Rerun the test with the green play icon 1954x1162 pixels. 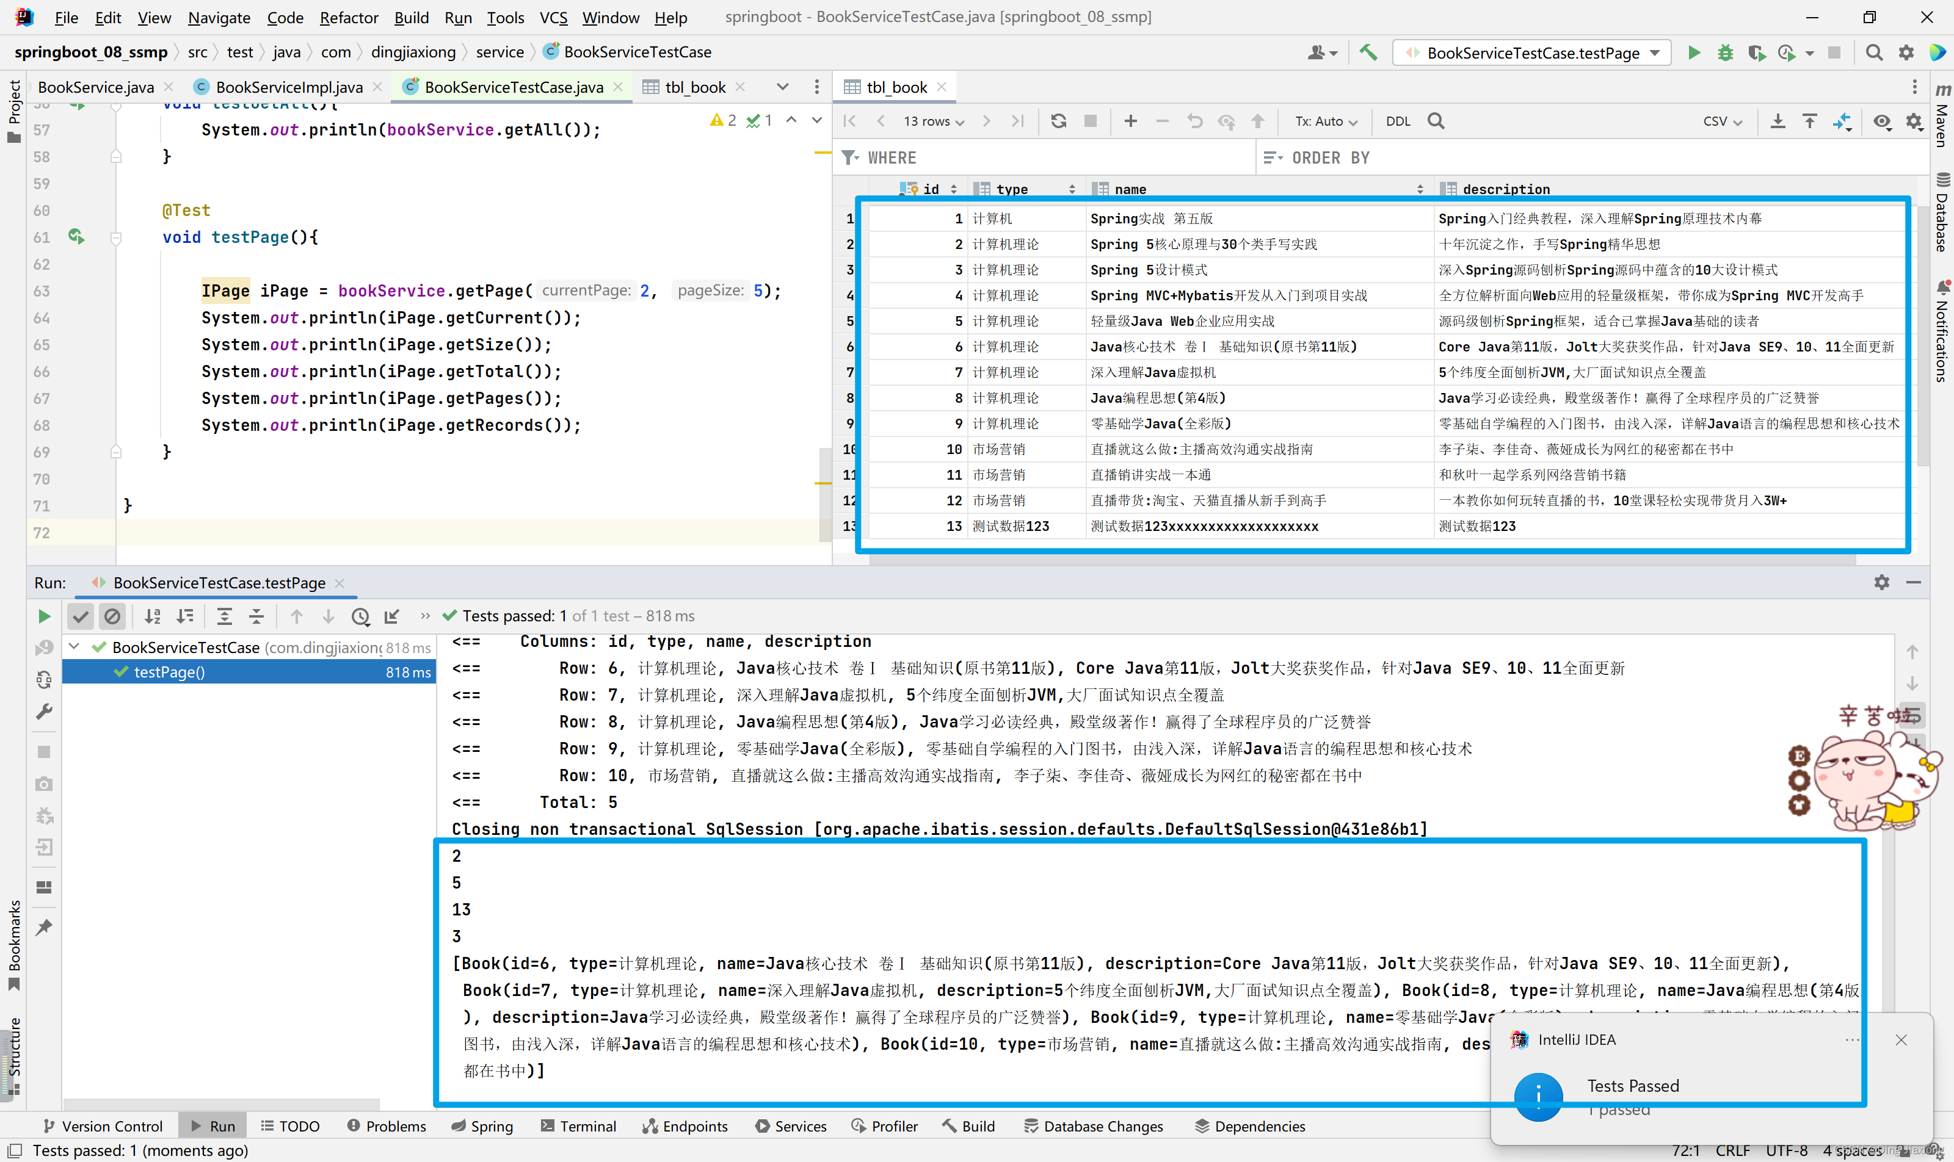tap(44, 616)
